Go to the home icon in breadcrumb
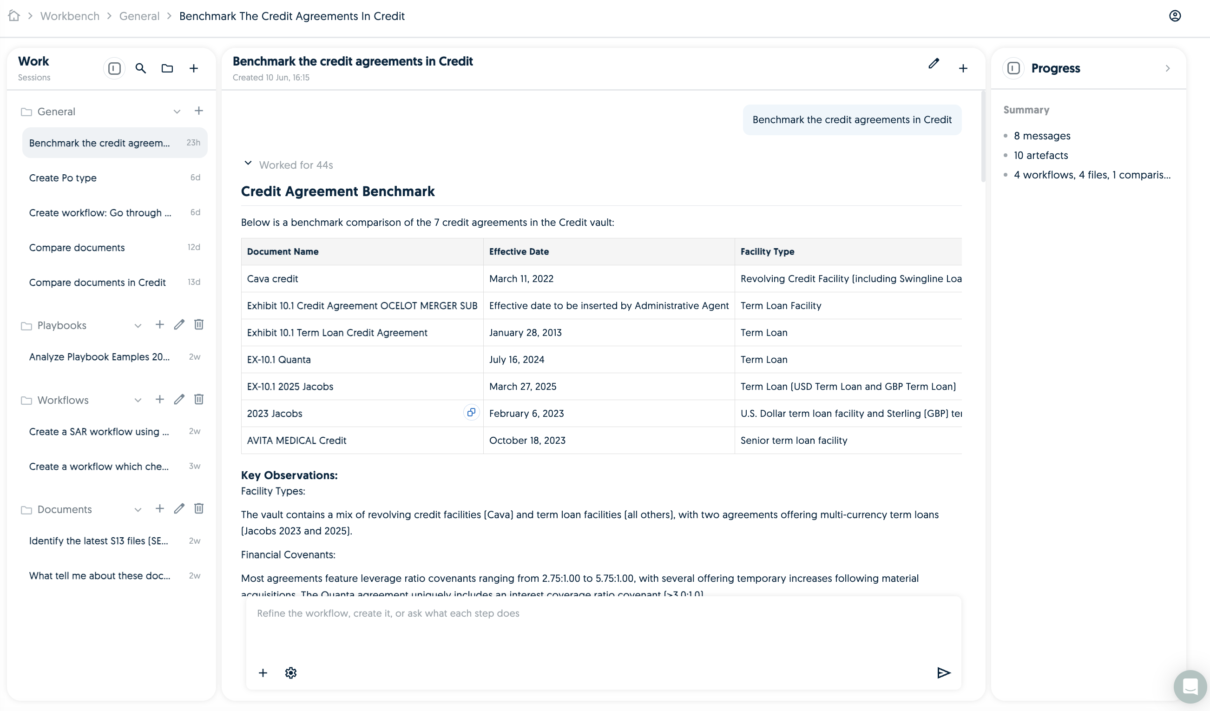 pyautogui.click(x=14, y=16)
